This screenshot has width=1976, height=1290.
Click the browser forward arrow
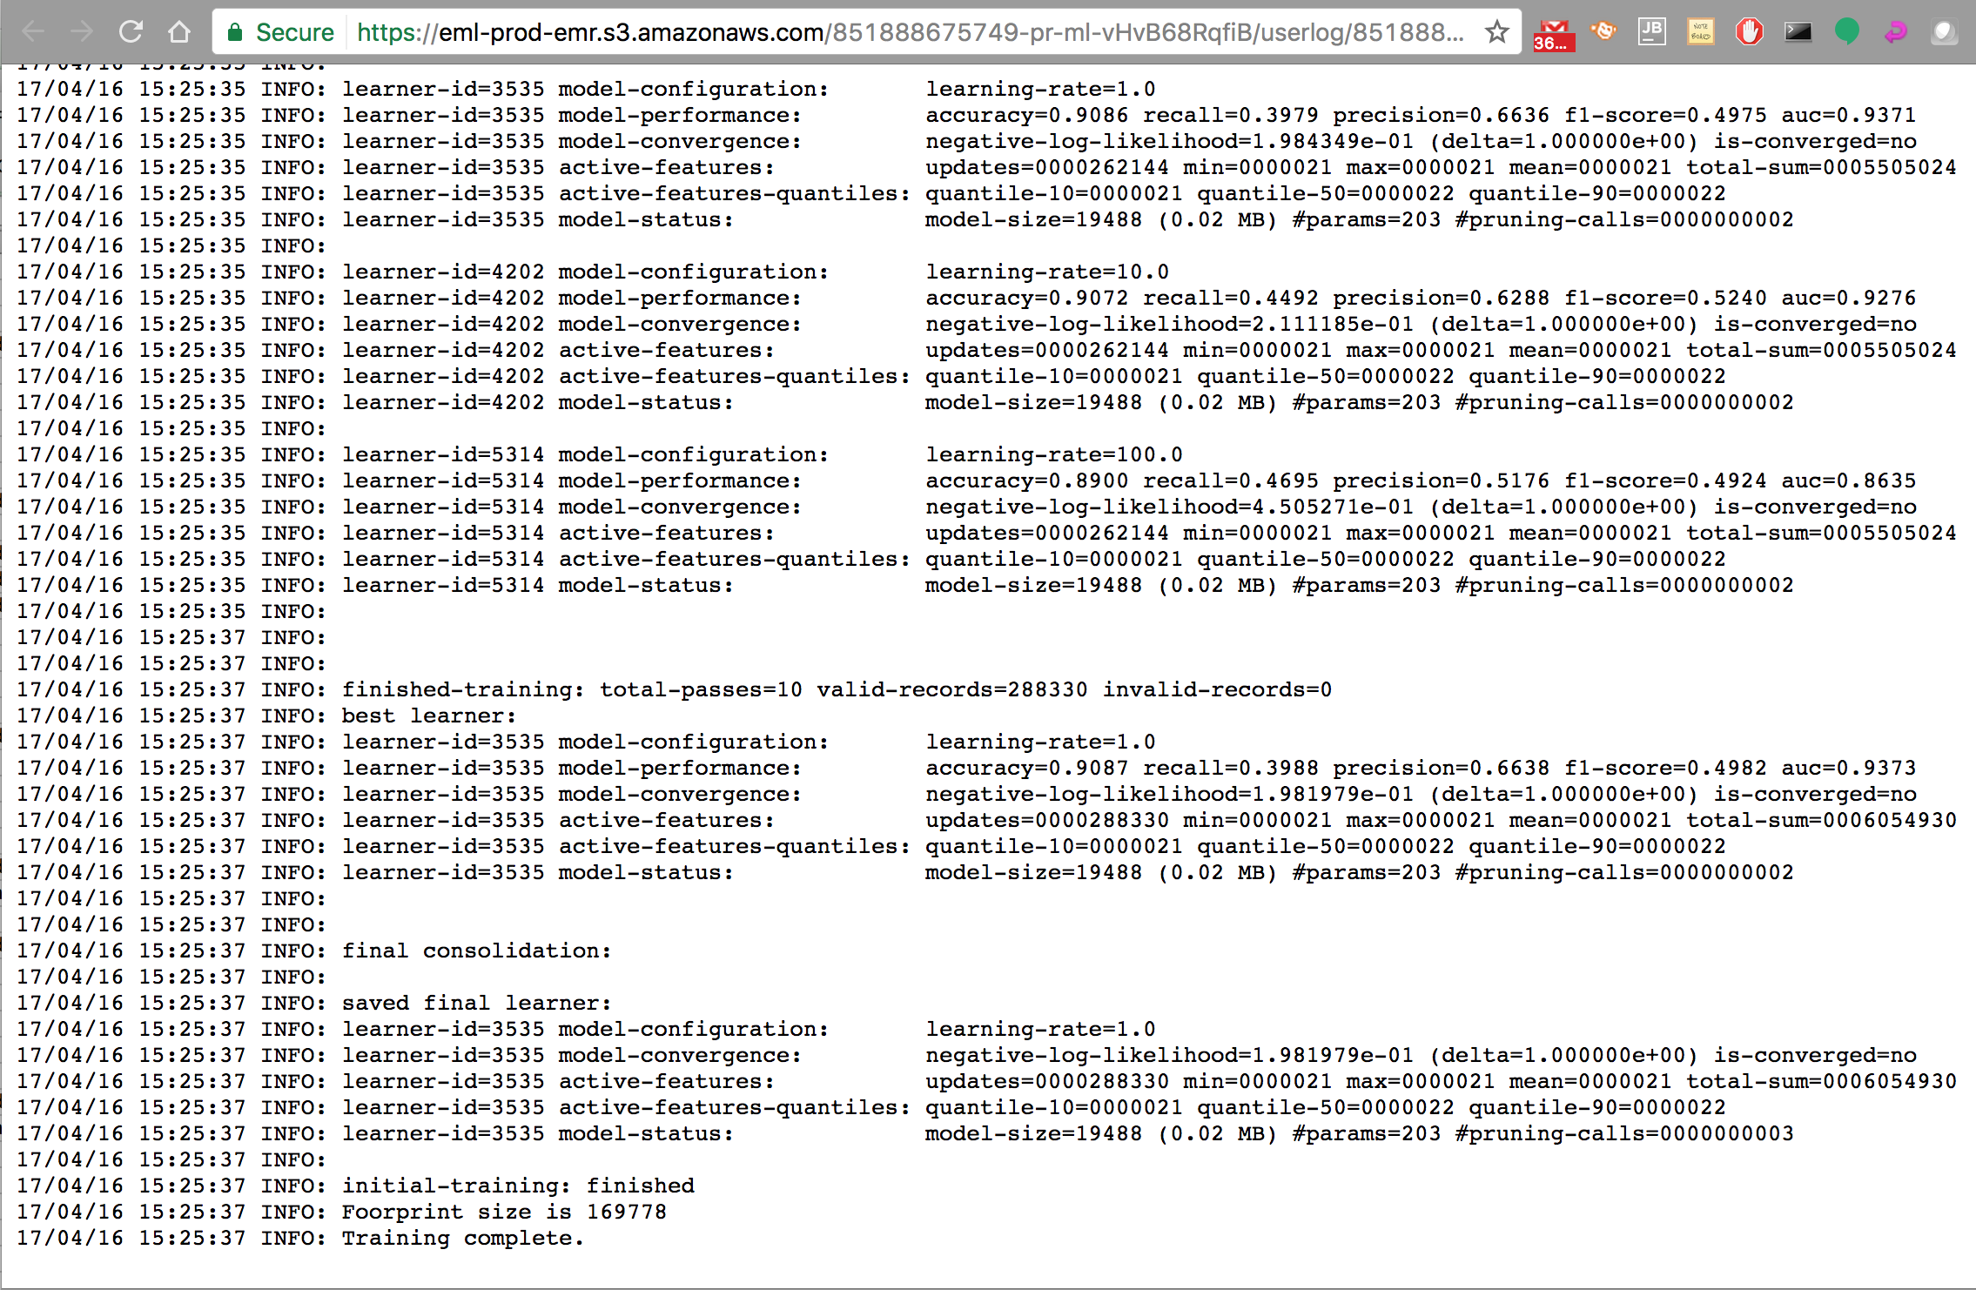pyautogui.click(x=82, y=32)
